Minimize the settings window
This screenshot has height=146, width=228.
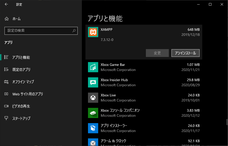[198, 4]
